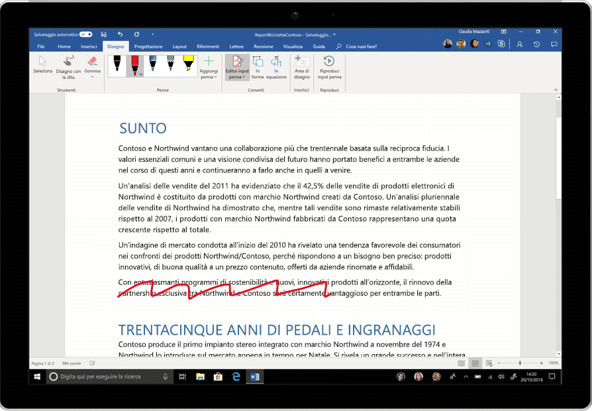Image resolution: width=592 pixels, height=411 pixels.
Task: Choose the black pen in Penne gallery
Action: coord(117,65)
